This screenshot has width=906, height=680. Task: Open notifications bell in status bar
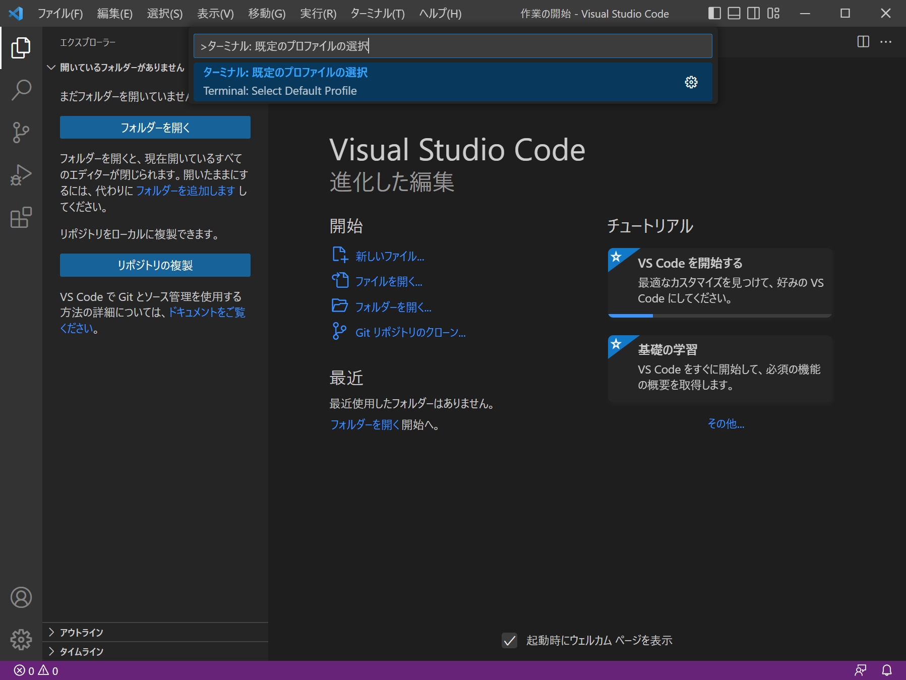coord(887,670)
